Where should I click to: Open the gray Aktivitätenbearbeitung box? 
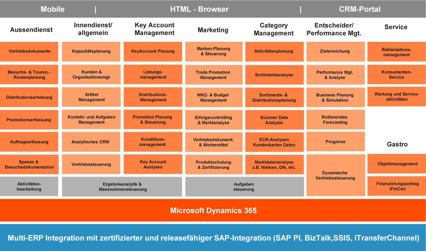29,186
